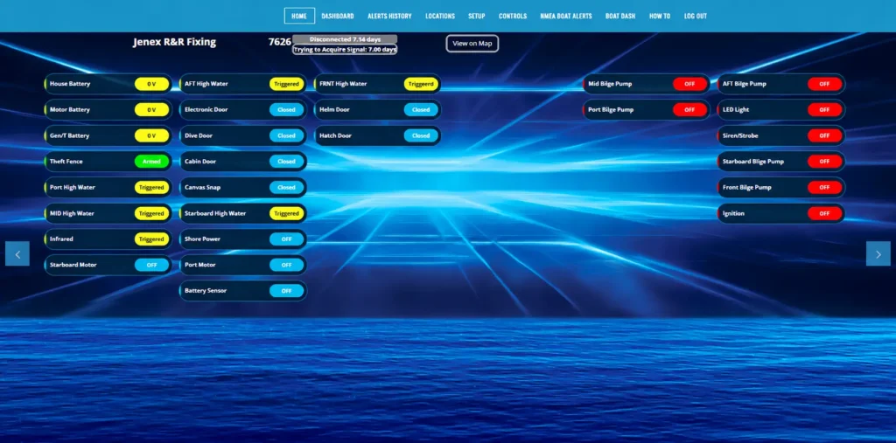Open NMEA Boat Alerts

(x=566, y=16)
